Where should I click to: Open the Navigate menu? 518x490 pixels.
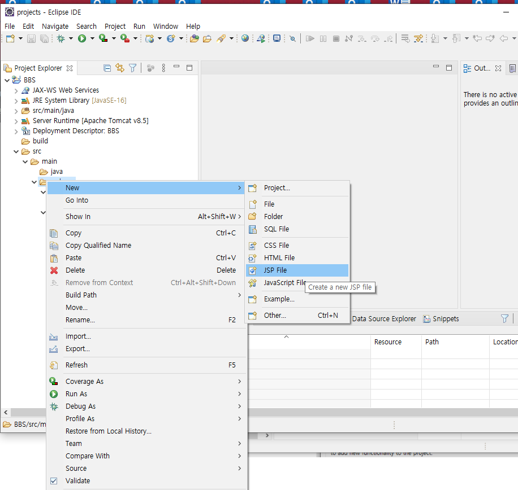[55, 27]
